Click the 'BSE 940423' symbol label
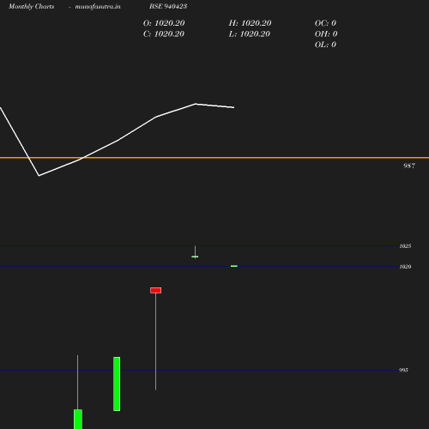The height and width of the screenshot is (429, 429). click(x=168, y=6)
